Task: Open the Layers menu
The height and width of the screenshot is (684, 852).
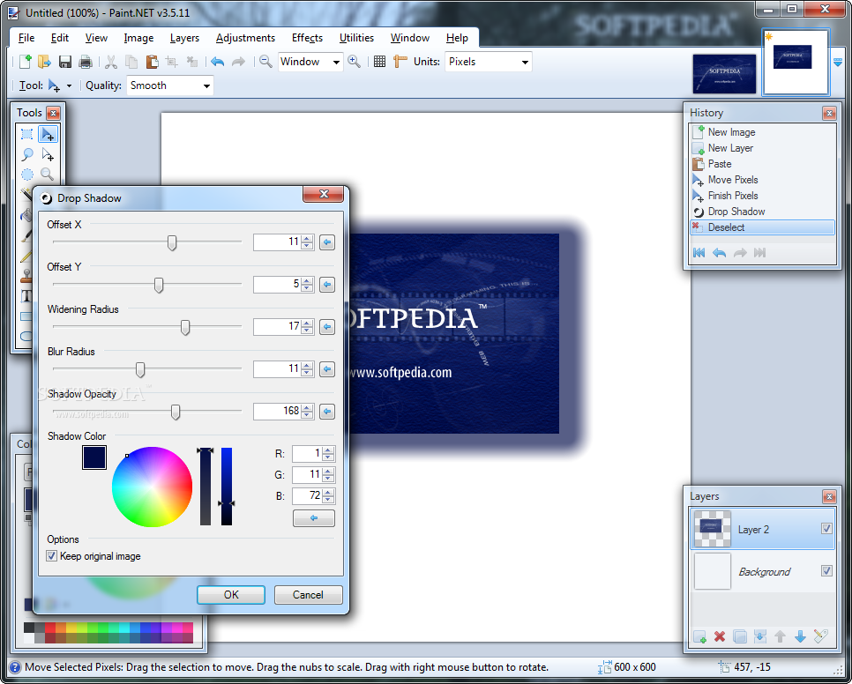Action: 184,38
